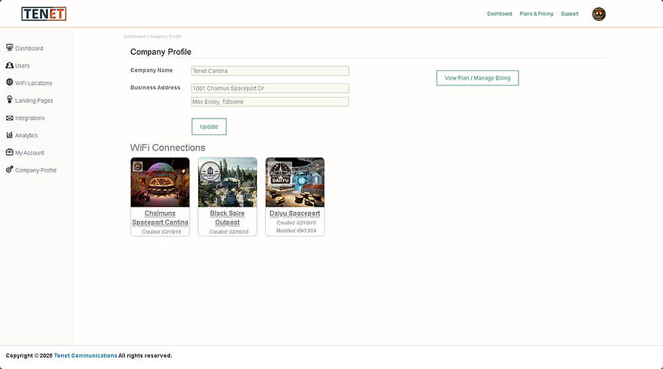Click the Created date under Black Spire Outpost
This screenshot has height=369, width=663.
(x=229, y=232)
